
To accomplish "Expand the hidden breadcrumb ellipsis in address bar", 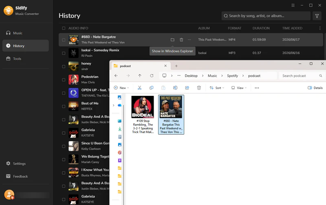I will 179,76.
